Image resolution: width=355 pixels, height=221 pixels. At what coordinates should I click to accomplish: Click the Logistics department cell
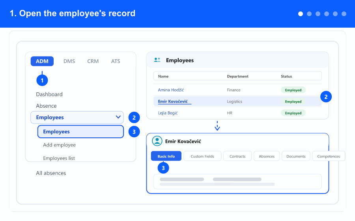coord(234,101)
